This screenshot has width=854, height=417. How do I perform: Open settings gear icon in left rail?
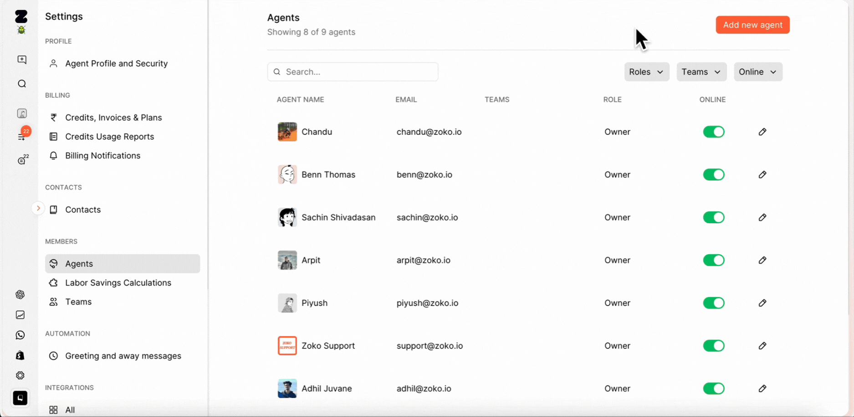click(20, 376)
